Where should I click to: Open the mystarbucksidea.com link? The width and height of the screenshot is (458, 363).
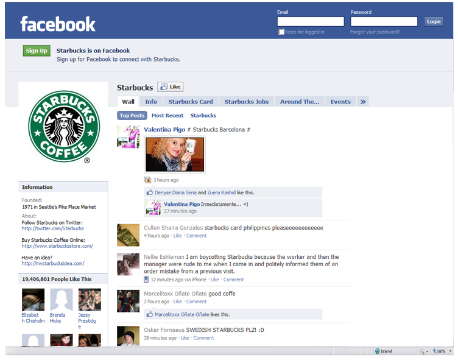[53, 263]
